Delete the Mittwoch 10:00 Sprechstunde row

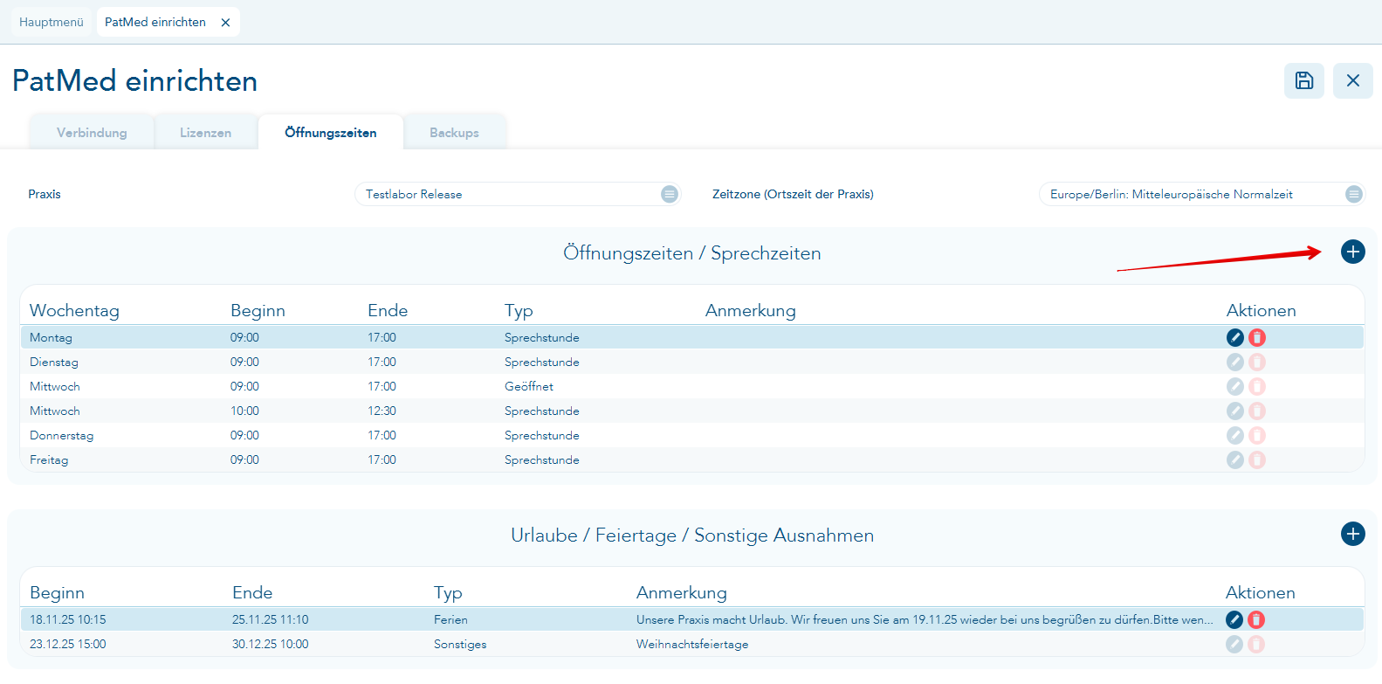point(1257,411)
